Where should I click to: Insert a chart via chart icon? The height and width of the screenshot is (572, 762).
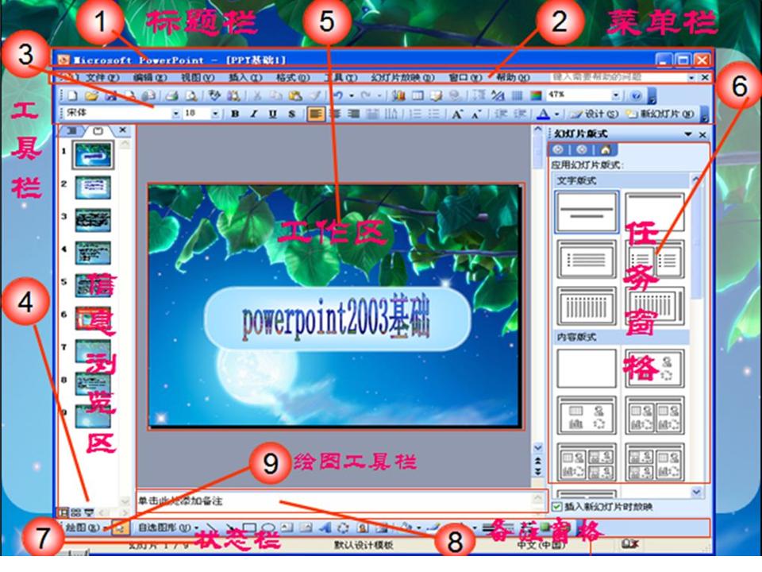click(399, 96)
